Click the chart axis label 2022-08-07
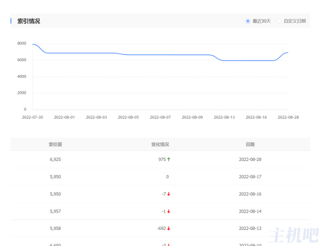The width and height of the screenshot is (320, 246). coord(161,118)
